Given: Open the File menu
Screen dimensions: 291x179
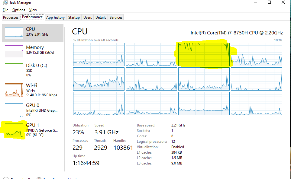Looking at the screenshot, I should [x=5, y=10].
